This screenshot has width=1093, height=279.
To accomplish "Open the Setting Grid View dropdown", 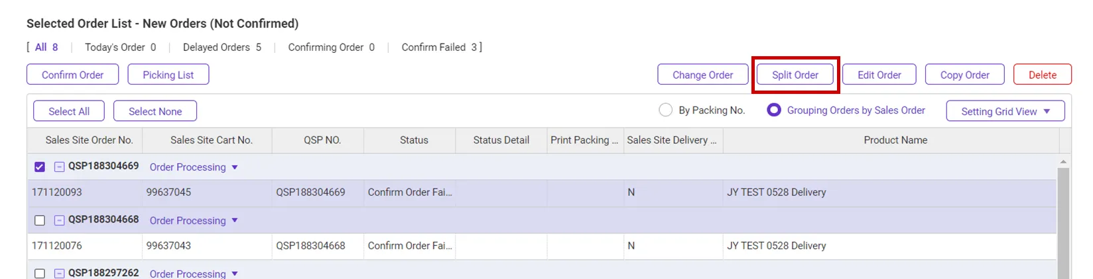I will [x=1005, y=111].
